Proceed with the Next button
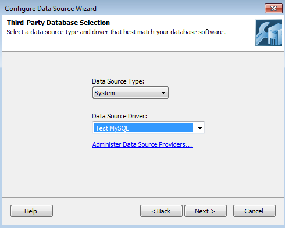 tap(205, 211)
